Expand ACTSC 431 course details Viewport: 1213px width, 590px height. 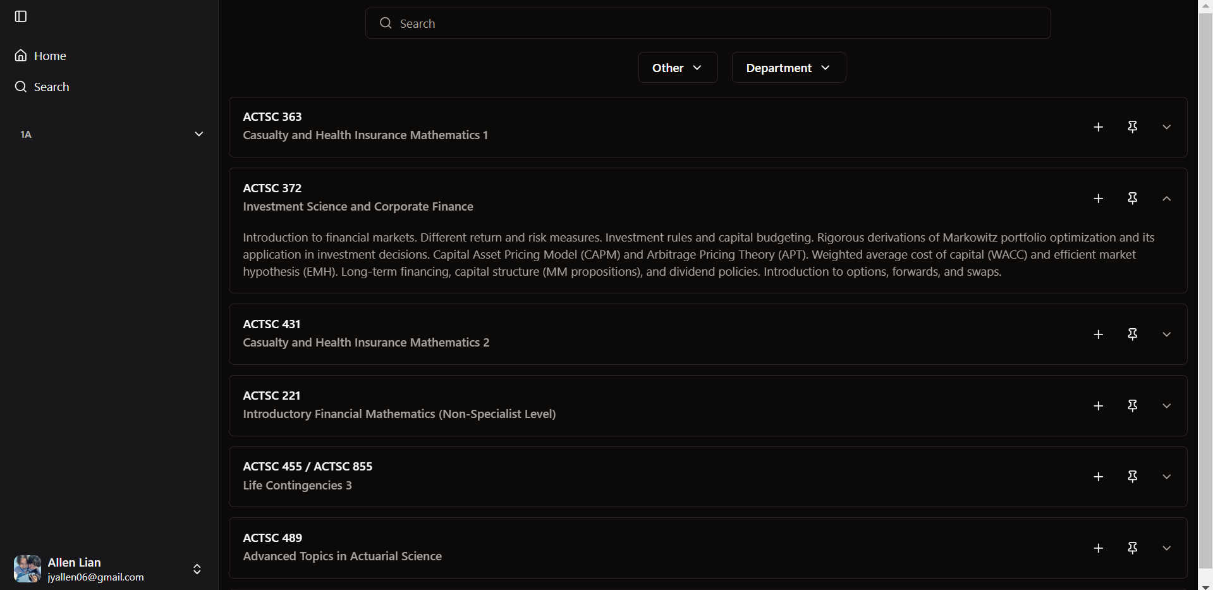1167,335
